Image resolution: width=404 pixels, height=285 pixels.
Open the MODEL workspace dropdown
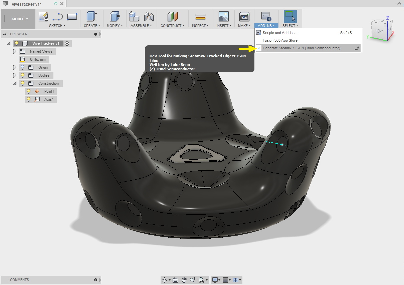(20, 19)
